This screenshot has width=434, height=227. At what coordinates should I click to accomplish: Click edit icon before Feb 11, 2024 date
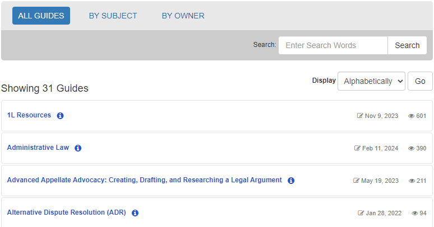[x=357, y=149]
